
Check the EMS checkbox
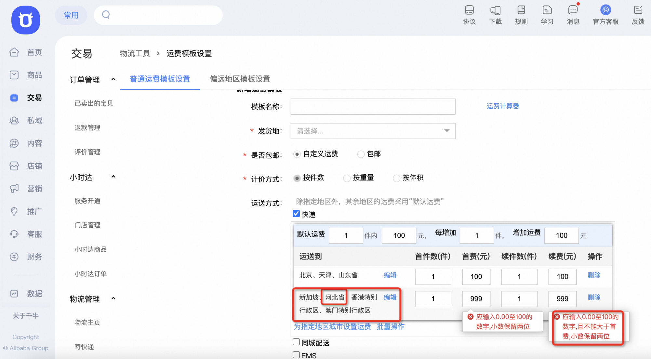pos(296,355)
